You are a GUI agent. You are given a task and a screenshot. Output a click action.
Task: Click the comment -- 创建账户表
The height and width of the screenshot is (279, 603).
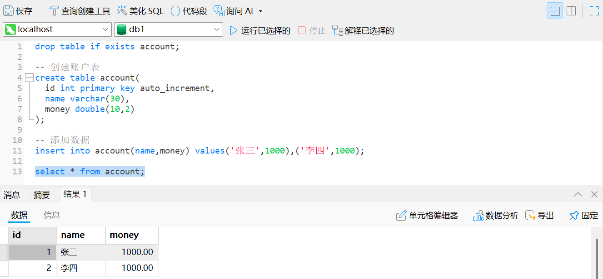[x=67, y=67]
